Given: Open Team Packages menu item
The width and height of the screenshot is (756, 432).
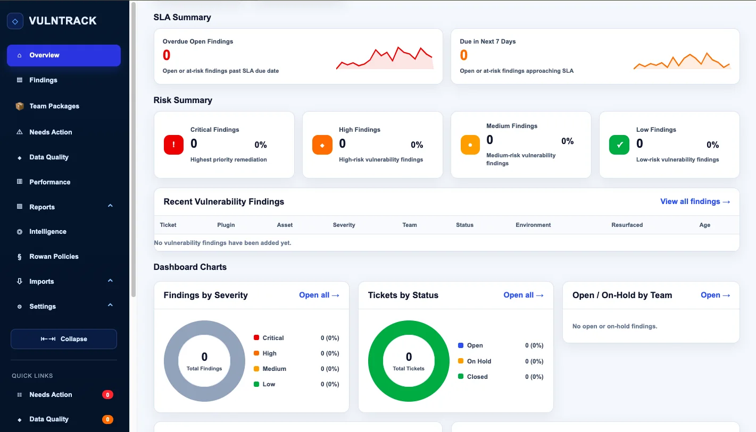Looking at the screenshot, I should [64, 106].
